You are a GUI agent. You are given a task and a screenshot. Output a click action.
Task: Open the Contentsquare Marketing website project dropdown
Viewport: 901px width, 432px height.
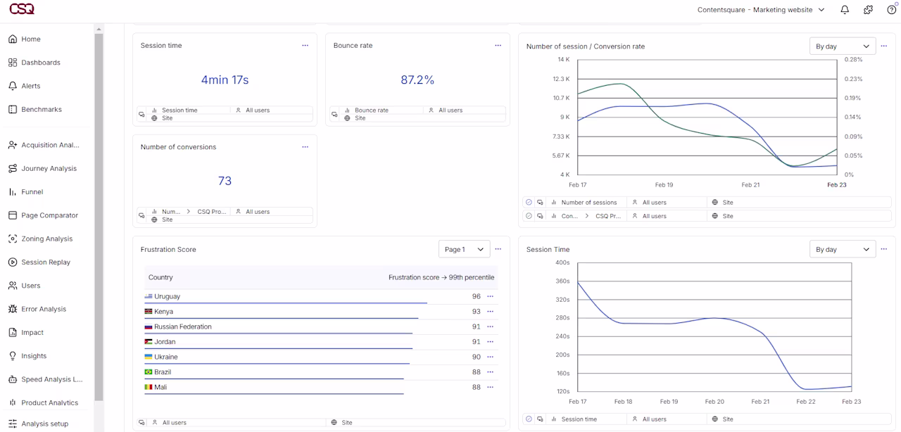pos(760,10)
